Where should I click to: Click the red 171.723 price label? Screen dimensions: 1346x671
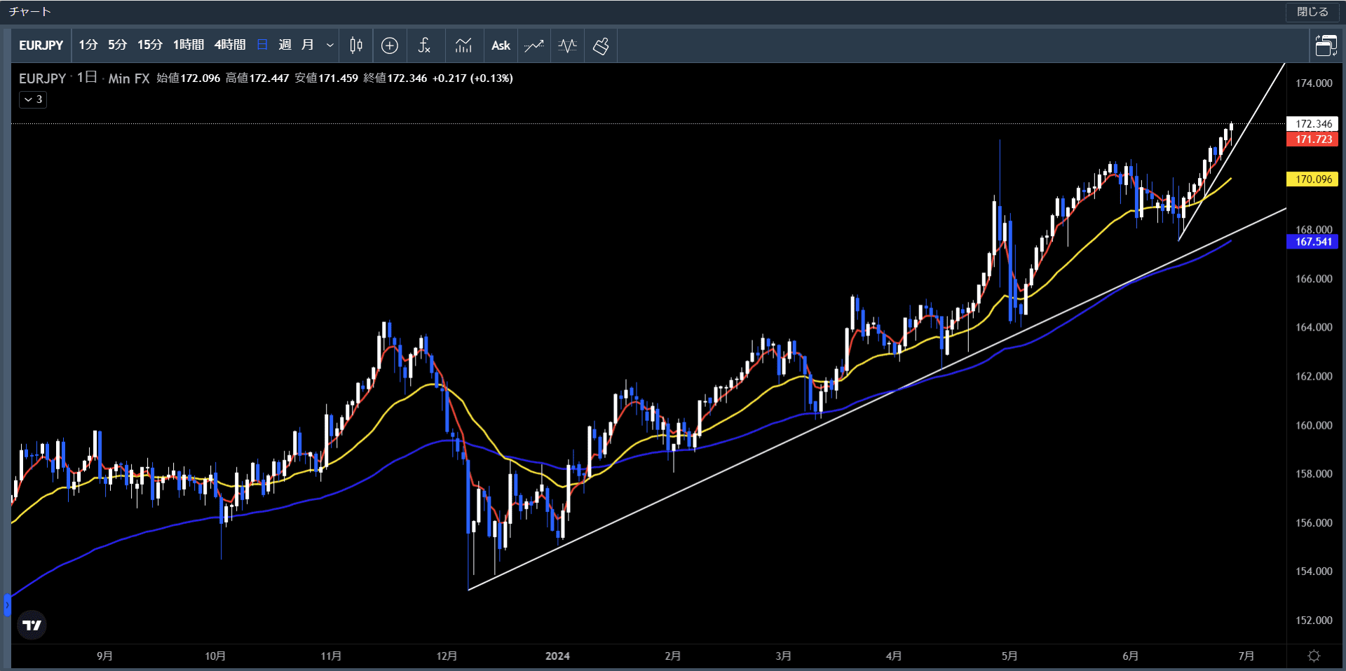[1313, 139]
